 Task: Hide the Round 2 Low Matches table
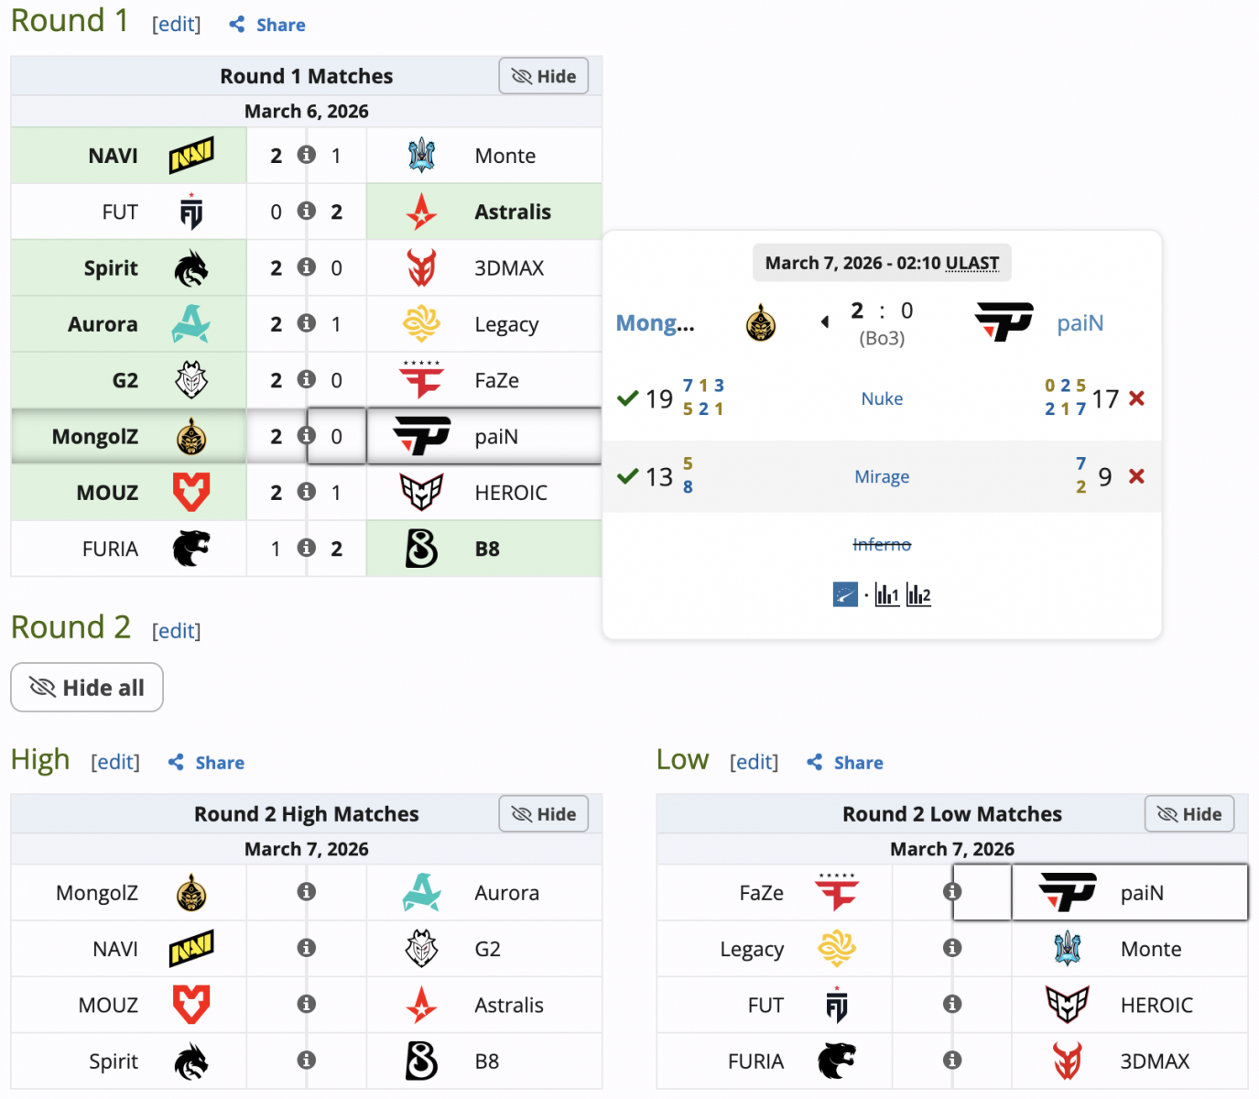pos(1189,814)
